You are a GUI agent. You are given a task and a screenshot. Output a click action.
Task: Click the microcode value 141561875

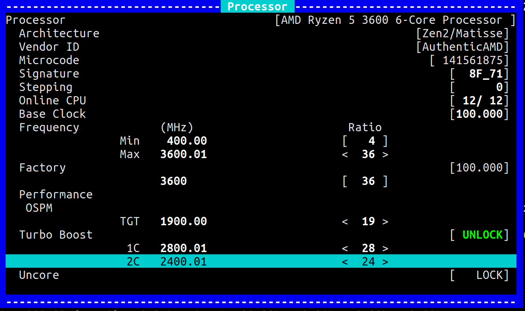click(469, 60)
